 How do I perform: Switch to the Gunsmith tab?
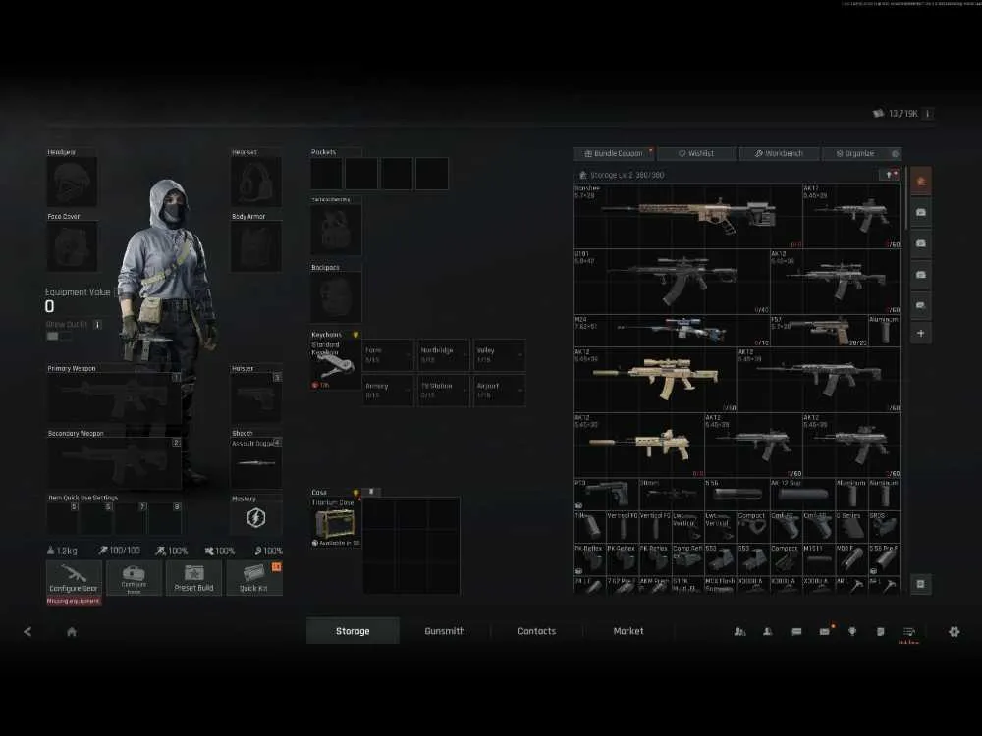click(445, 631)
